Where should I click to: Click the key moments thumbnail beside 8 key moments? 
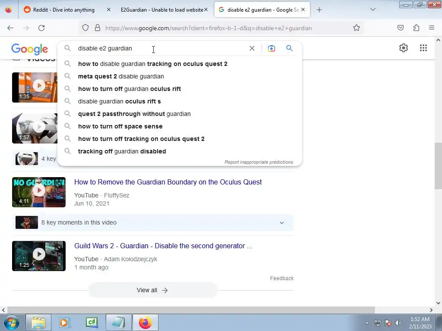point(27,223)
